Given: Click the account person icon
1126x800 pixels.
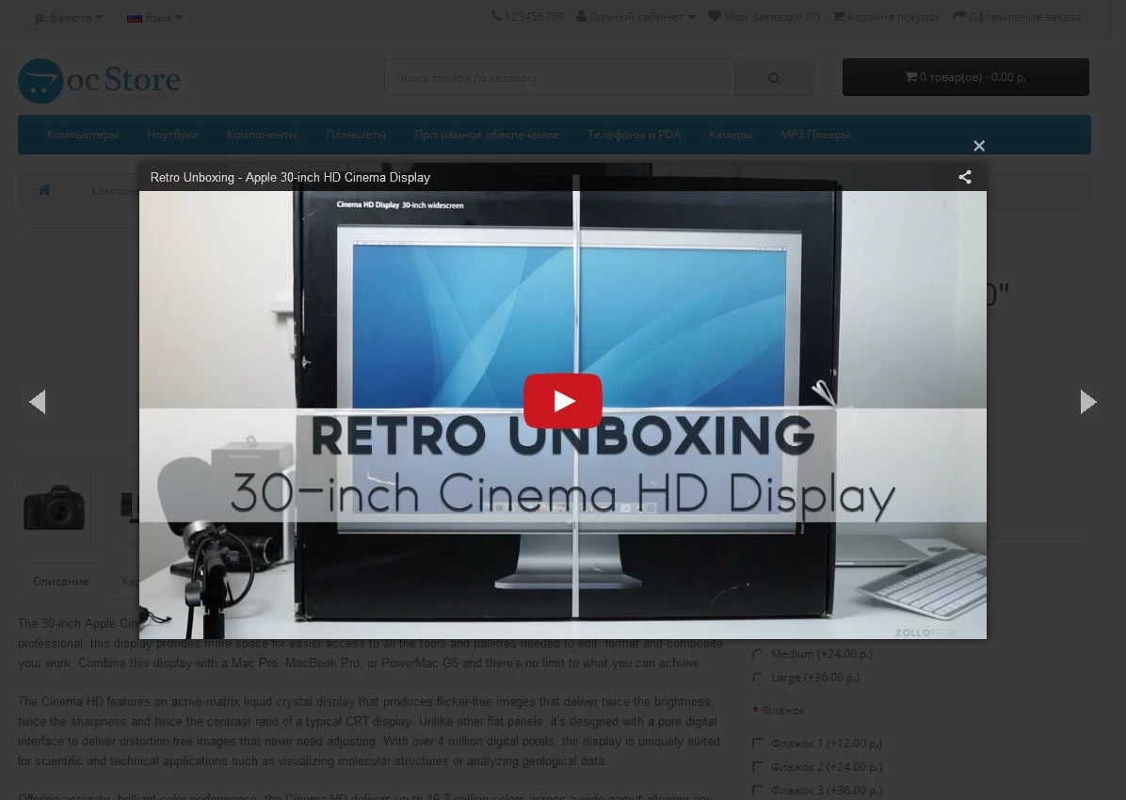Looking at the screenshot, I should click(581, 16).
